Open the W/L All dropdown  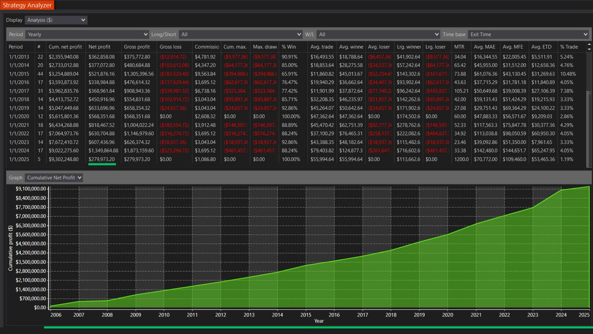pos(378,35)
